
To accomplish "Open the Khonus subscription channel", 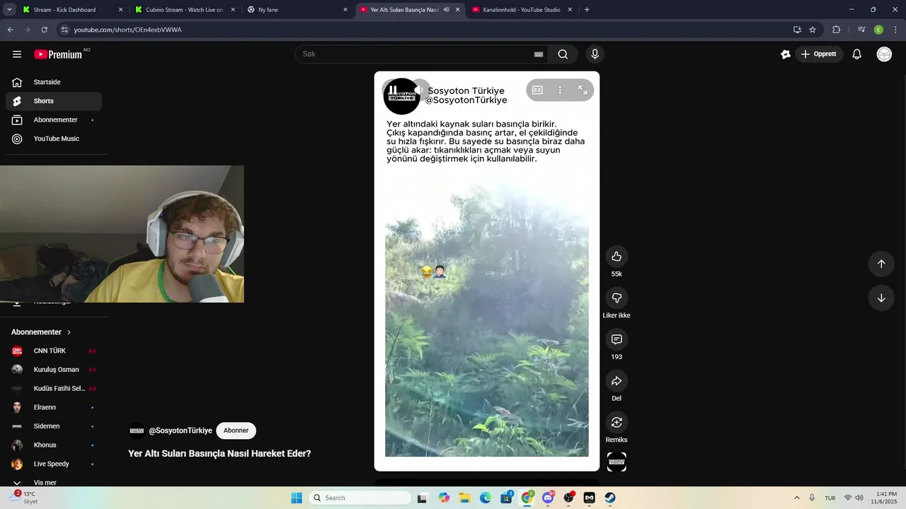I will (x=54, y=445).
